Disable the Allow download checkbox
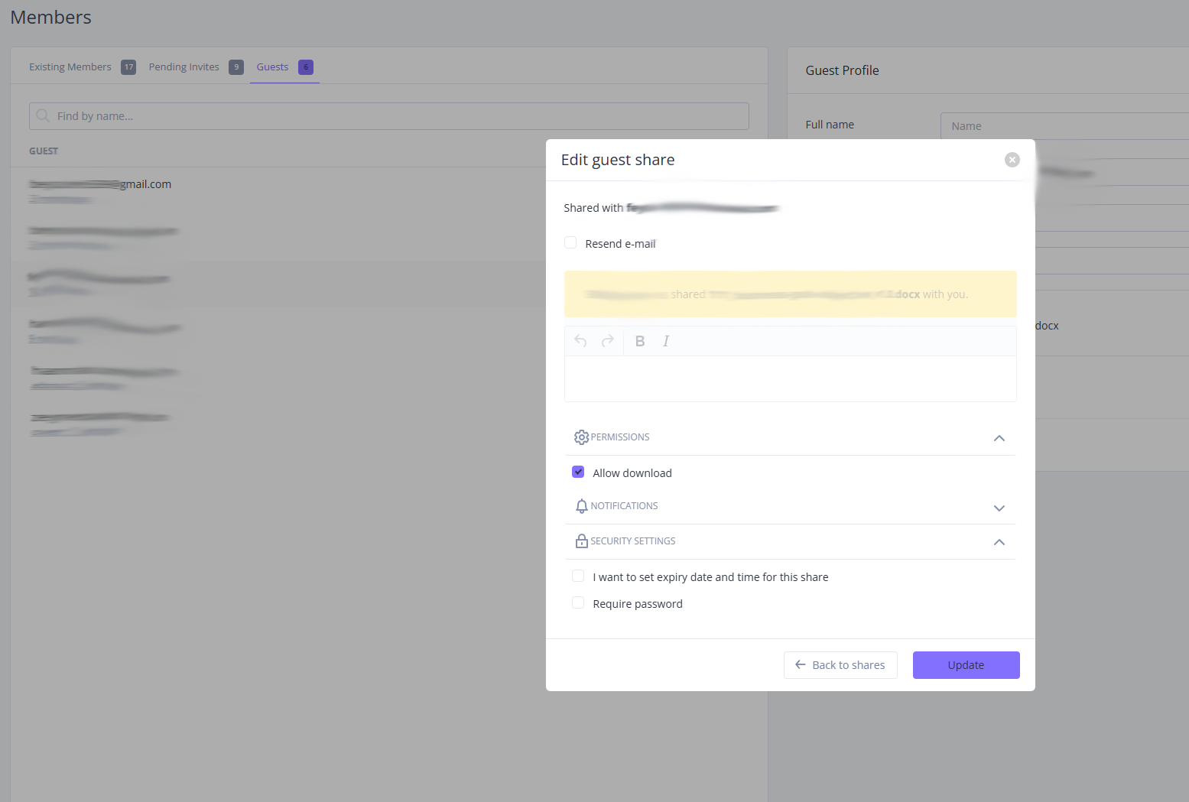This screenshot has width=1189, height=802. [578, 472]
